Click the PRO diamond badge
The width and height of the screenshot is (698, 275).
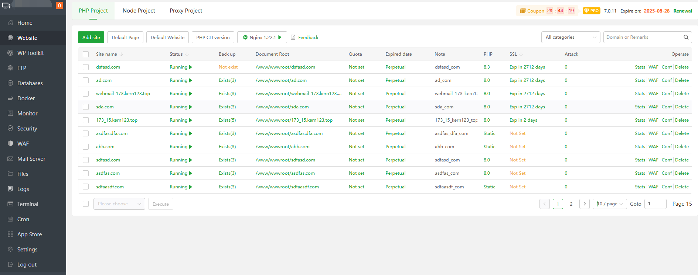591,11
